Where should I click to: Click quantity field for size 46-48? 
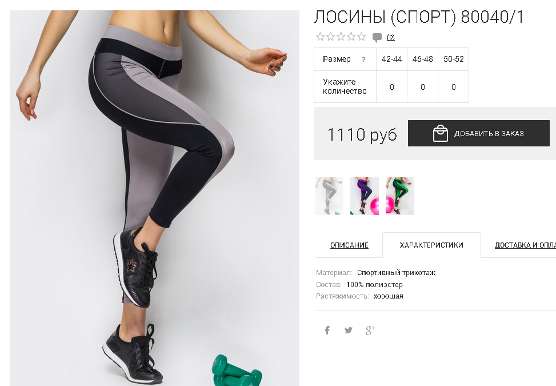click(423, 87)
